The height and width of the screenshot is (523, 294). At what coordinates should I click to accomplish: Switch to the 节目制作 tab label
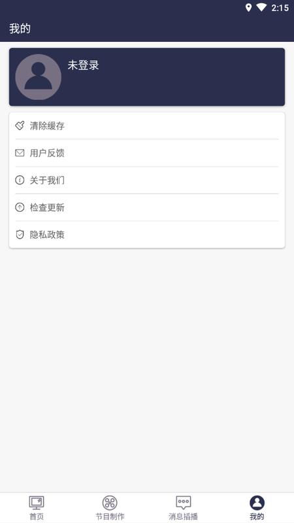(110, 516)
